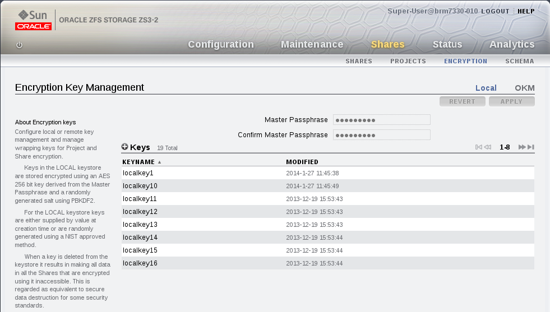Select the localkey15 row

[327, 250]
